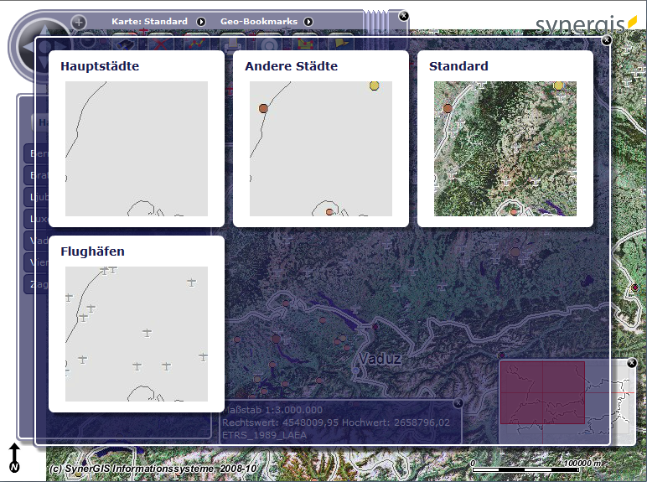Click the north arrow indicator

(14, 458)
